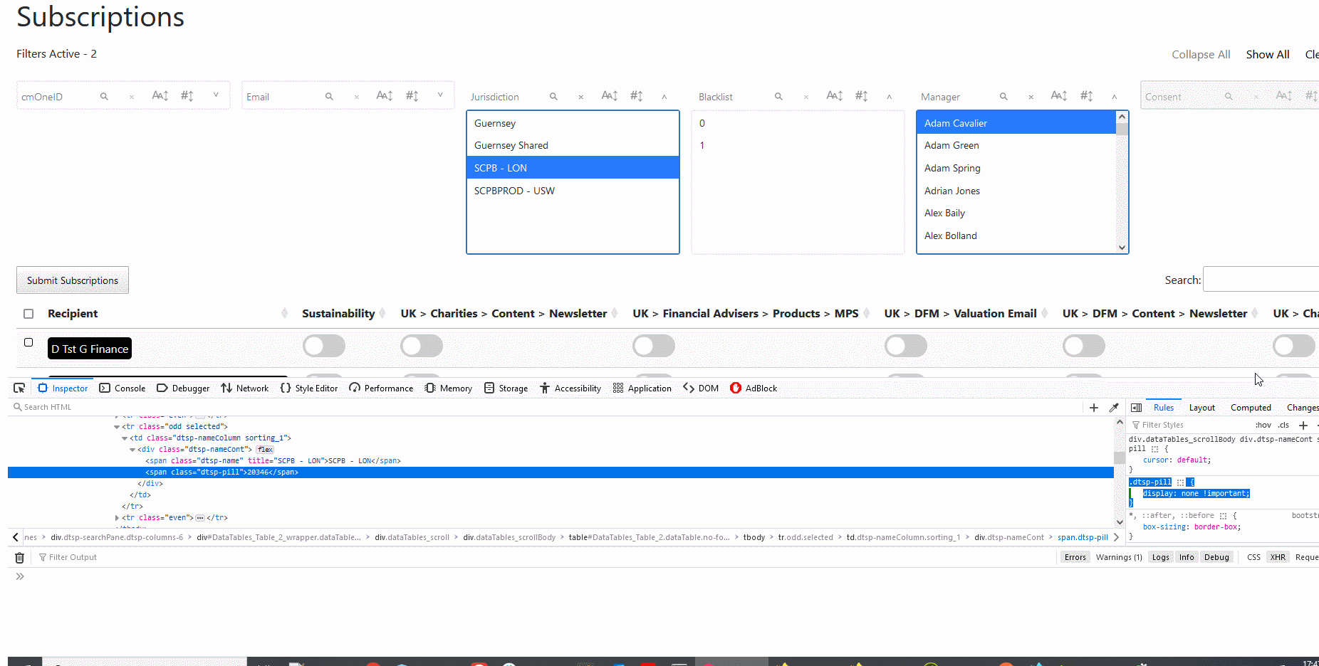This screenshot has height=666, width=1319.
Task: Click the trash icon to clear console output
Action: (19, 556)
